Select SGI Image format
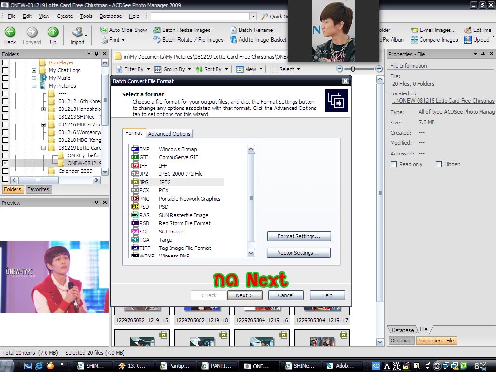 pos(177,231)
